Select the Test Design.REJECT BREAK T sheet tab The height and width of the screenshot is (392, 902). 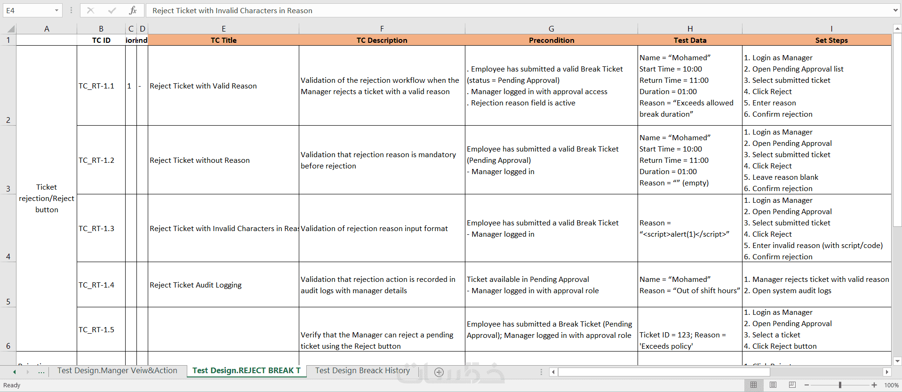pos(246,371)
